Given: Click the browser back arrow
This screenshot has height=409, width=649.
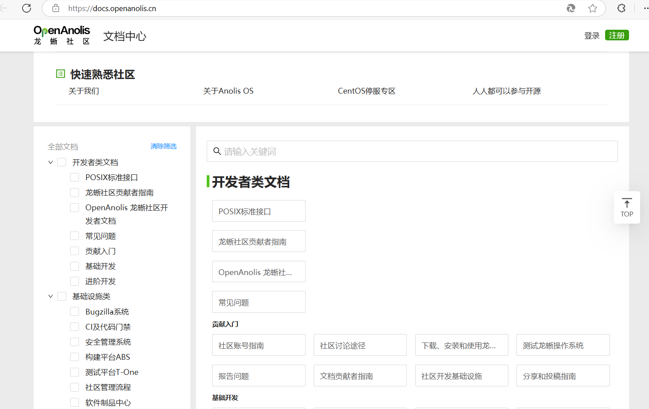Looking at the screenshot, I should [x=4, y=8].
